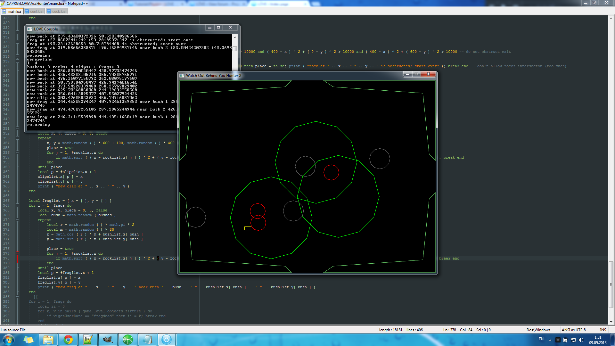This screenshot has width=615, height=346.
Task: Click the LOVE Console window title icon
Action: 30,29
